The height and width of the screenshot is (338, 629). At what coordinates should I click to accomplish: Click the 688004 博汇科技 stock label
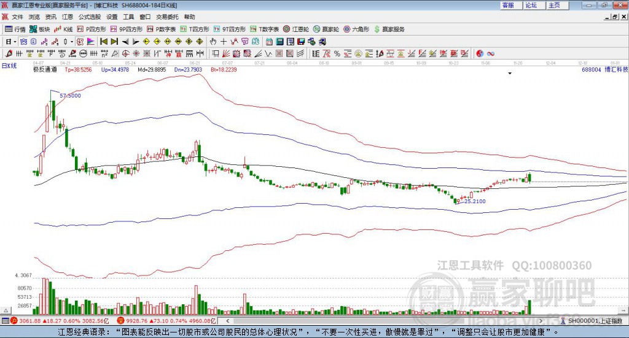[604, 69]
